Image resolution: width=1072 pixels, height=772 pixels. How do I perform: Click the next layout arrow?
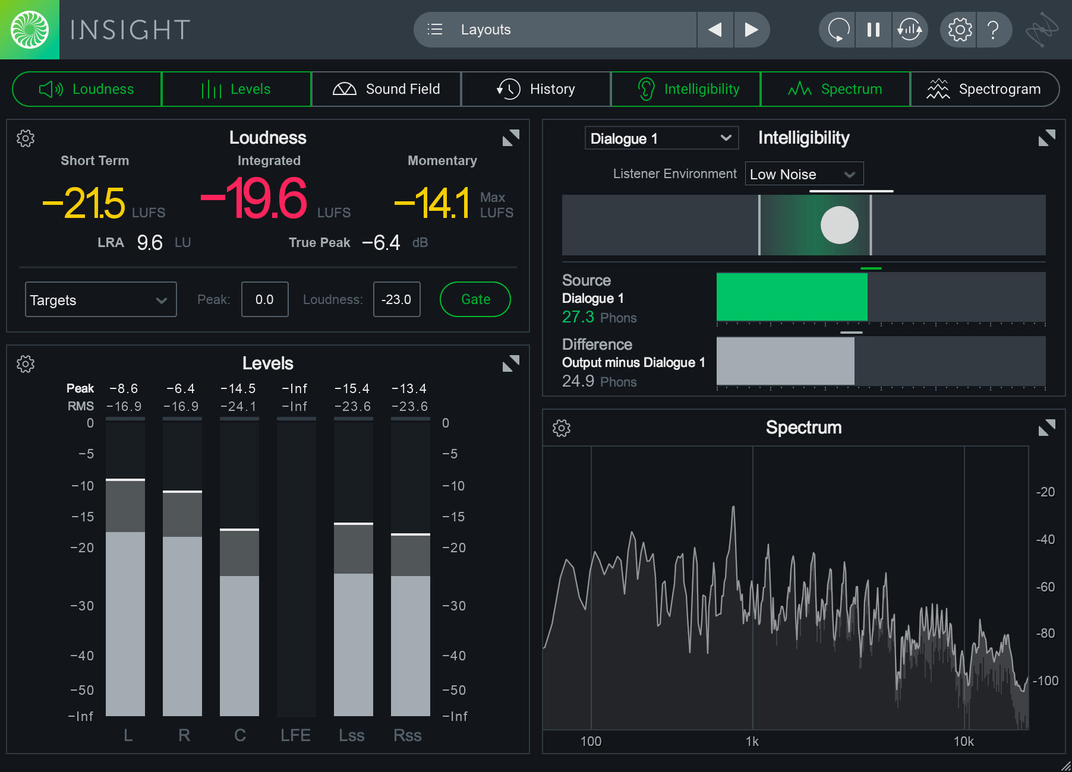(752, 29)
